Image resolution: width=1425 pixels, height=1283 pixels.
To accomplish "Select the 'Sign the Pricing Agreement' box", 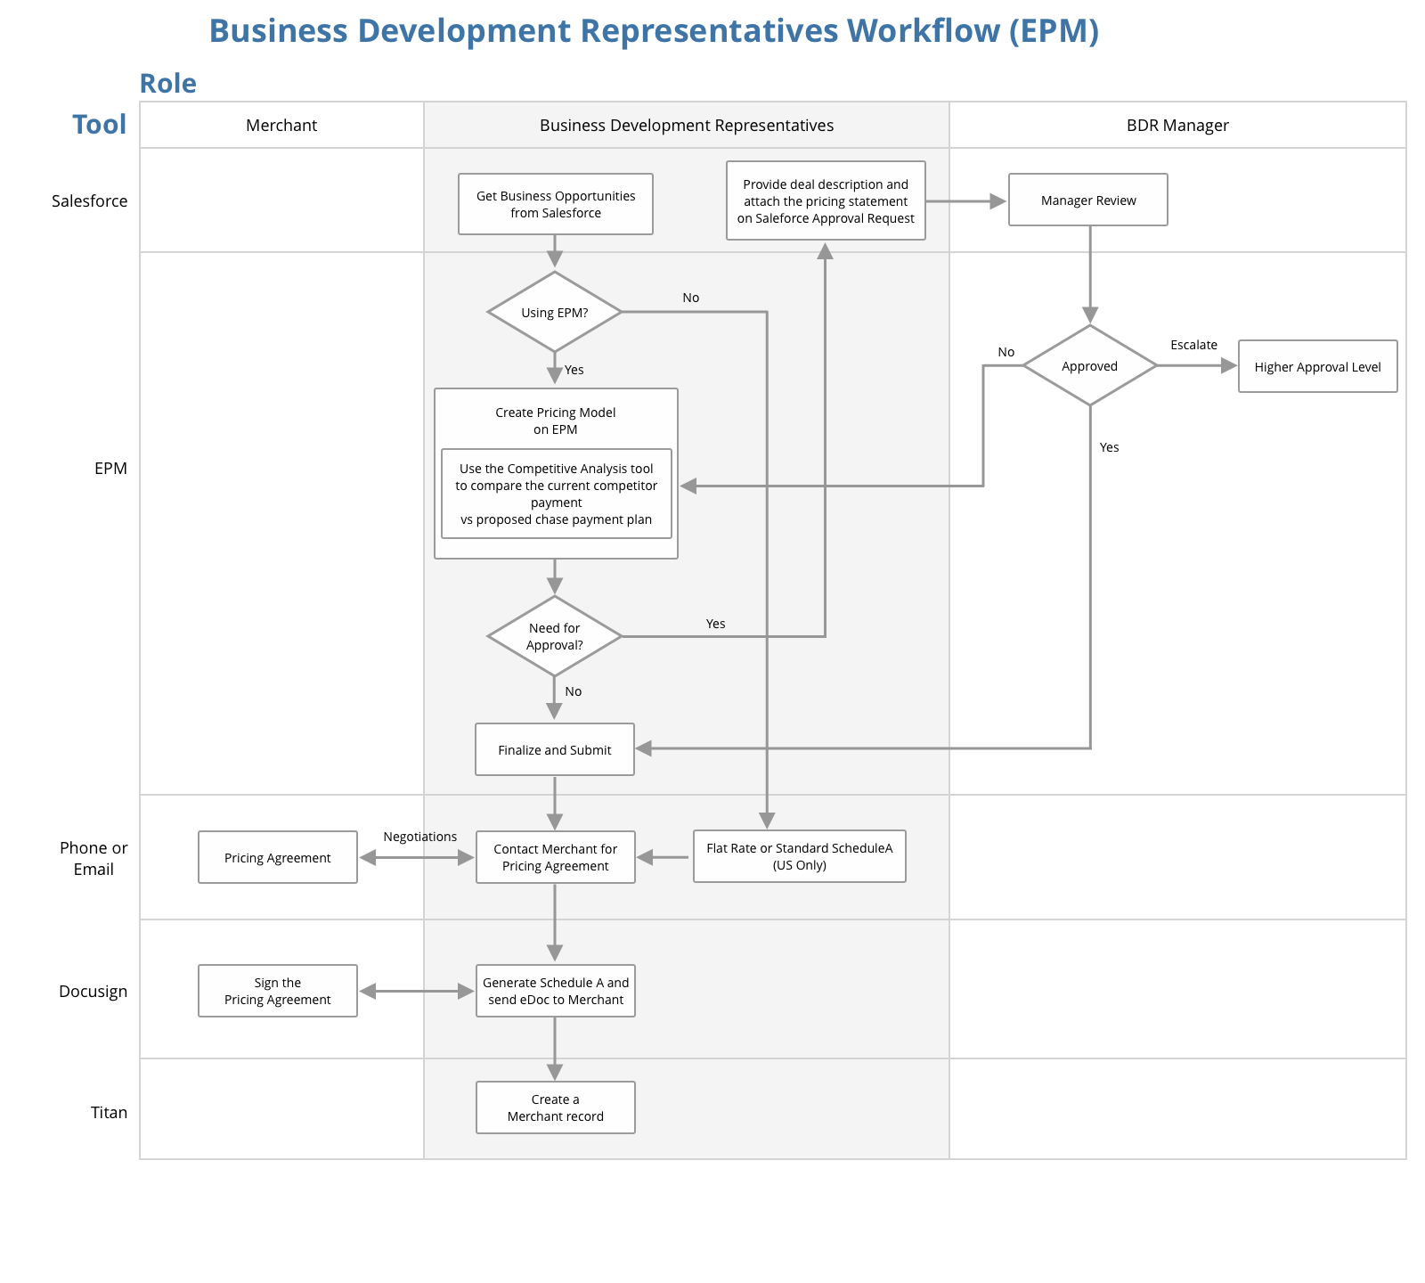I will point(278,991).
